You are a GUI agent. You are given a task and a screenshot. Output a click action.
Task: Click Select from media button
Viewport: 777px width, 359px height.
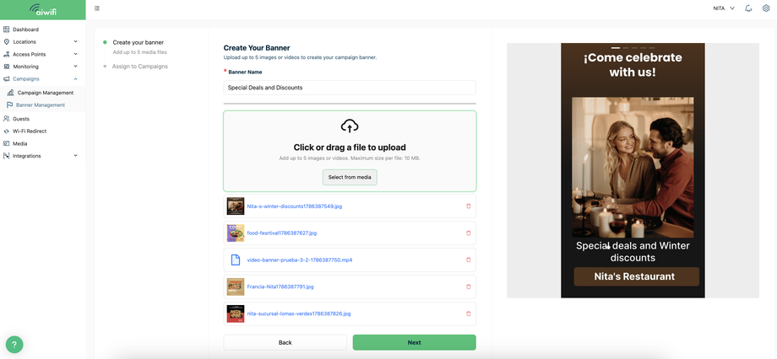tap(350, 177)
